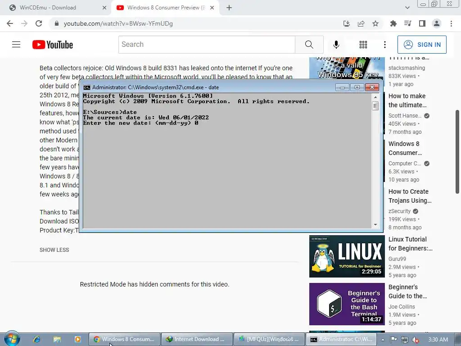Click the YouTube search magnifier button
The width and height of the screenshot is (461, 346).
309,45
